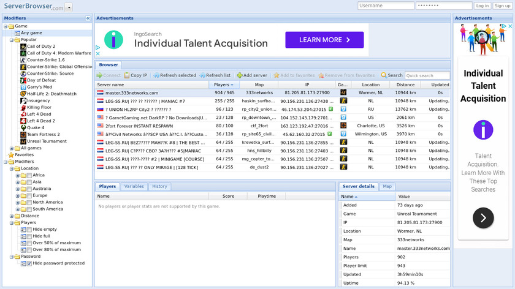Expand the Distance modifier node
The width and height of the screenshot is (515, 289).
(12, 216)
